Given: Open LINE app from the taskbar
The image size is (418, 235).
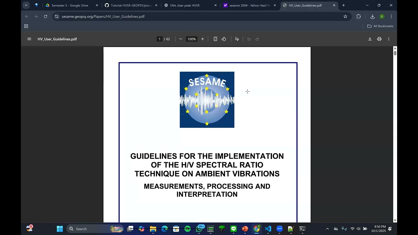Looking at the screenshot, I should [233, 229].
